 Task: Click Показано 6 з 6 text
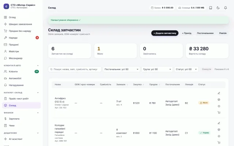pyautogui.click(x=222, y=69)
